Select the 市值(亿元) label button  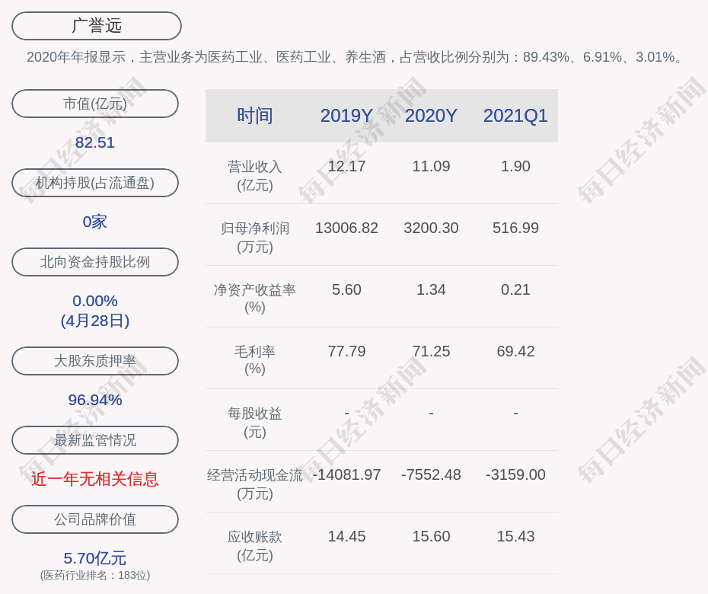tap(95, 104)
